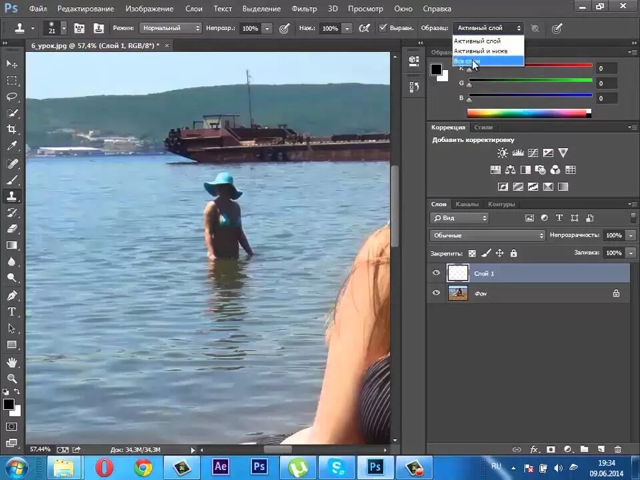
Task: Select the Healing Brush tool
Action: (11, 163)
